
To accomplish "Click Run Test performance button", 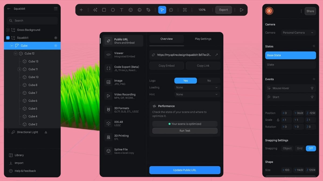I will [x=185, y=131].
